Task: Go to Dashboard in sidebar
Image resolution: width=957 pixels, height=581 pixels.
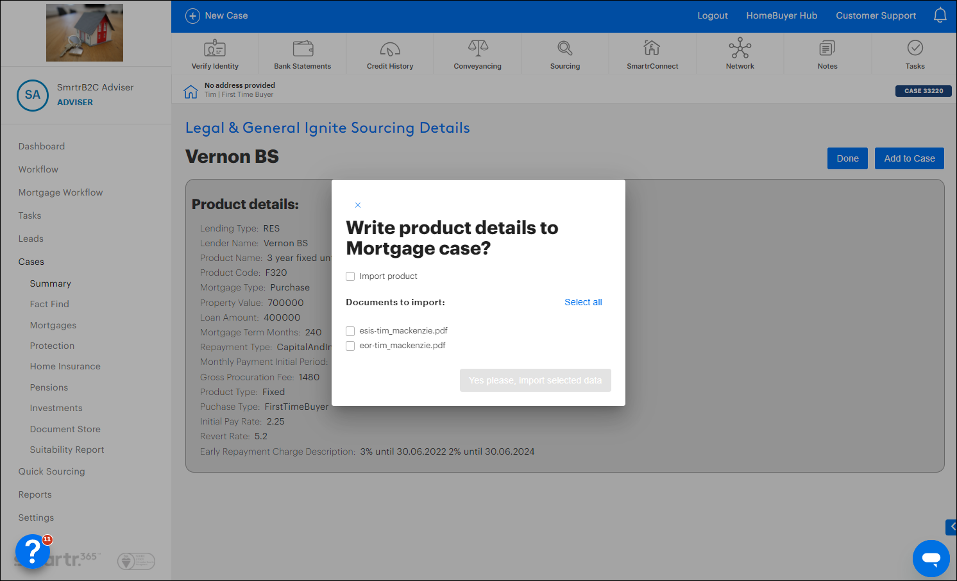Action: pos(42,146)
